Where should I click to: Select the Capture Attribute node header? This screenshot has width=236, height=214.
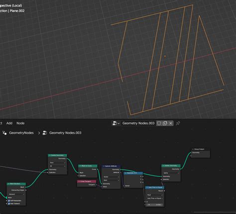111,166
